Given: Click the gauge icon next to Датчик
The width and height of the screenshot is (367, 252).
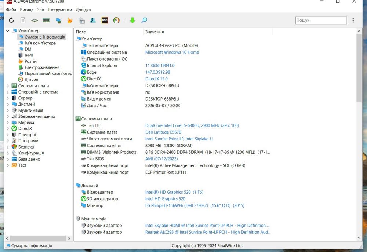Looking at the screenshot, I should click(x=21, y=80).
